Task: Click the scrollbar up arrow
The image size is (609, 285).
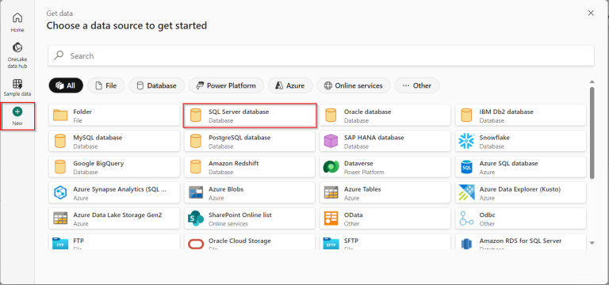Action: [592, 82]
